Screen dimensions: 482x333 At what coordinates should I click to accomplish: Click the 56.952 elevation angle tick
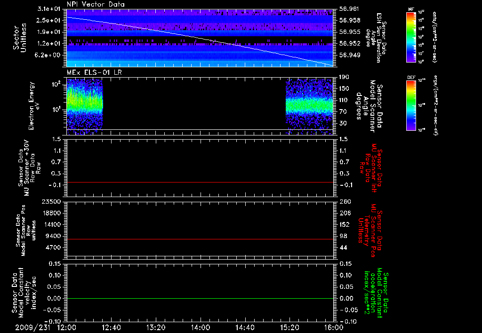point(350,44)
